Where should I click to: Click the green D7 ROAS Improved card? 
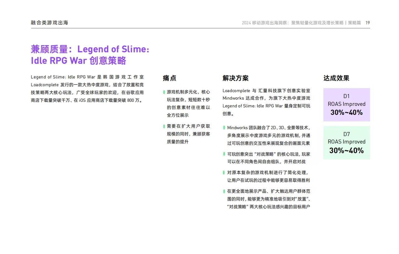point(347,143)
